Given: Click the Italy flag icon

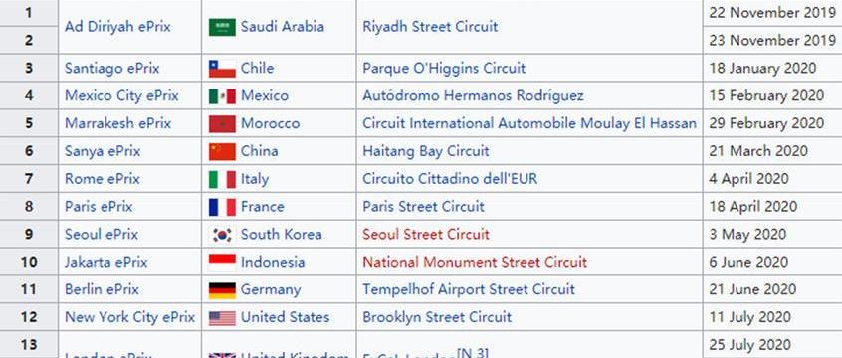Looking at the screenshot, I should click(x=222, y=179).
